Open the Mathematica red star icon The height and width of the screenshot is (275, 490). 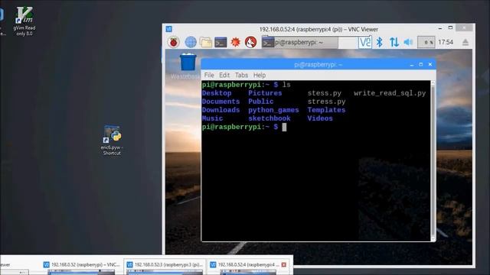pos(235,42)
